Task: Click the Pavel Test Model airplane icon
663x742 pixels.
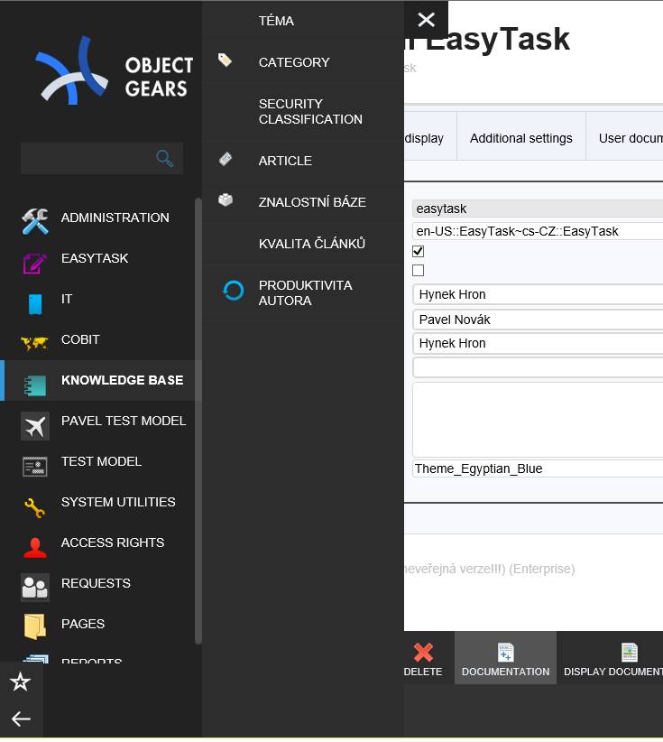Action: click(x=35, y=426)
